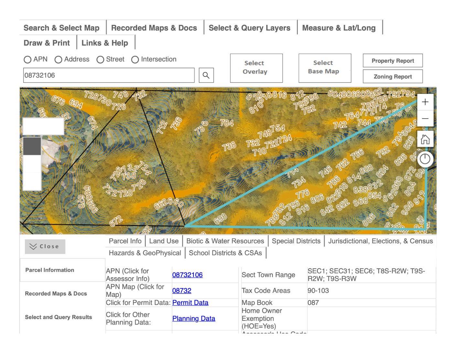Switch to Recorded Maps & Docs tab
Screen dimensions: 452x349
154,28
